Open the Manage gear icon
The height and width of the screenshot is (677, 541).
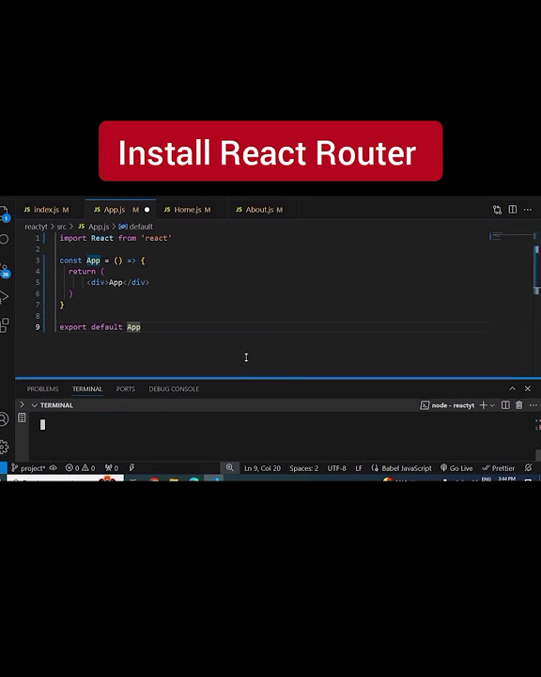coord(4,447)
